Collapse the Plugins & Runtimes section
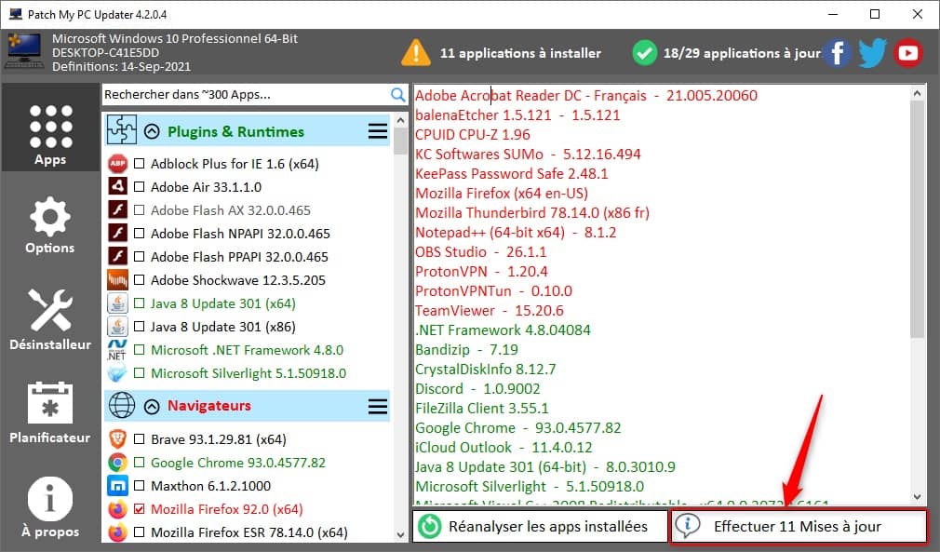 click(152, 132)
